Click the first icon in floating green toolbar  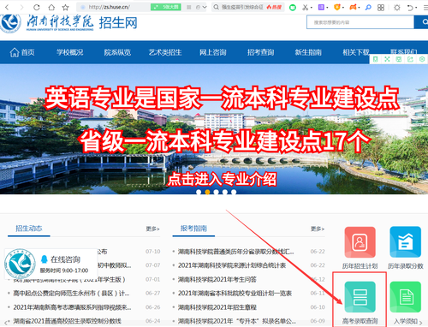[376, 59]
